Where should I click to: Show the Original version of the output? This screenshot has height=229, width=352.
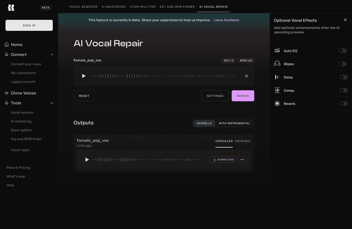243,141
